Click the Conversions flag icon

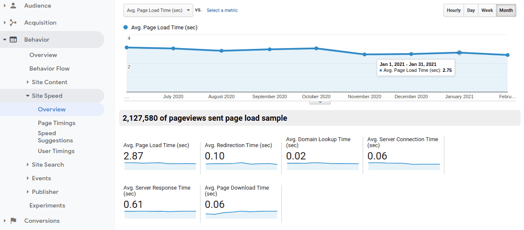pyautogui.click(x=13, y=221)
